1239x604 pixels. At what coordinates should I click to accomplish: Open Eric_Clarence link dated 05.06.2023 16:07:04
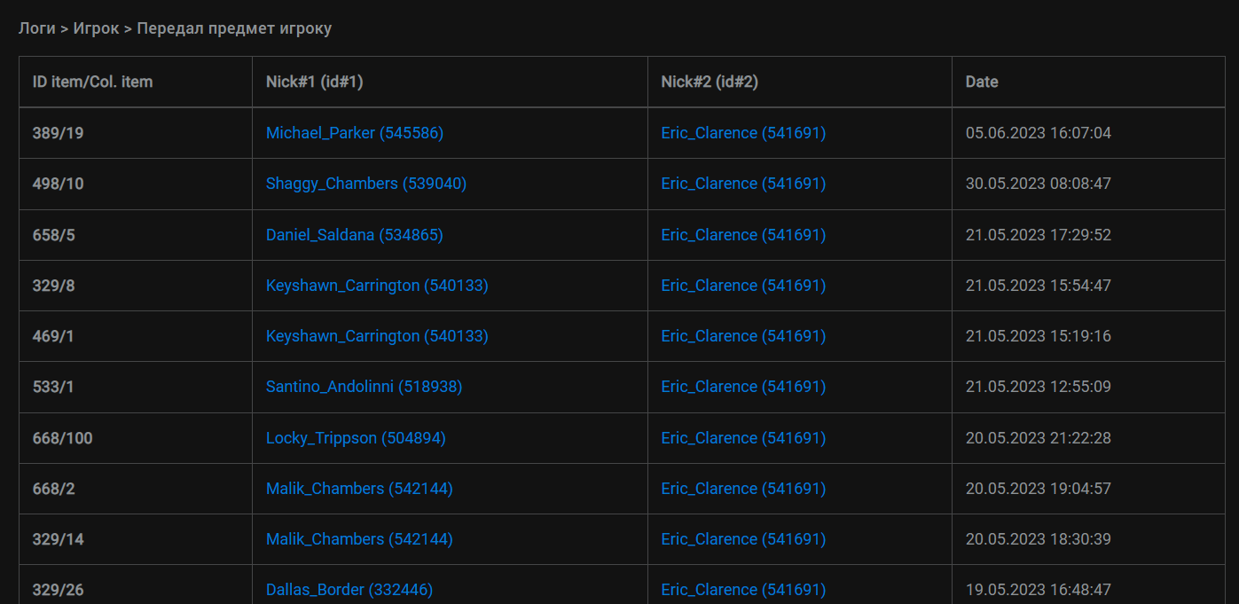tap(743, 133)
